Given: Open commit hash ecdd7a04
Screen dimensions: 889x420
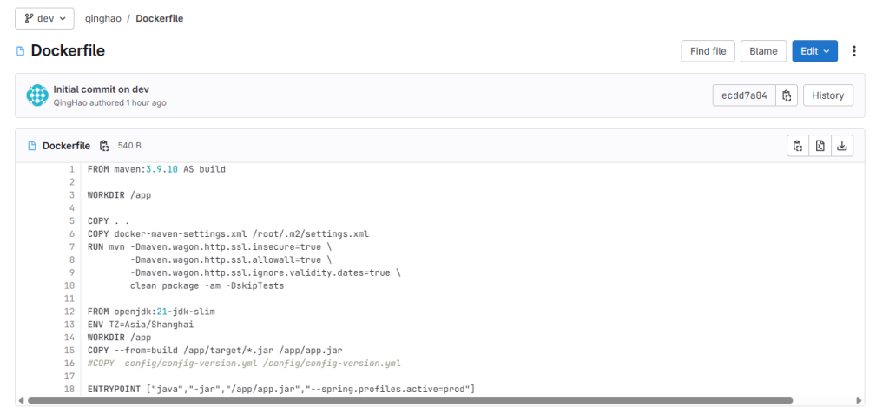Looking at the screenshot, I should click(744, 95).
